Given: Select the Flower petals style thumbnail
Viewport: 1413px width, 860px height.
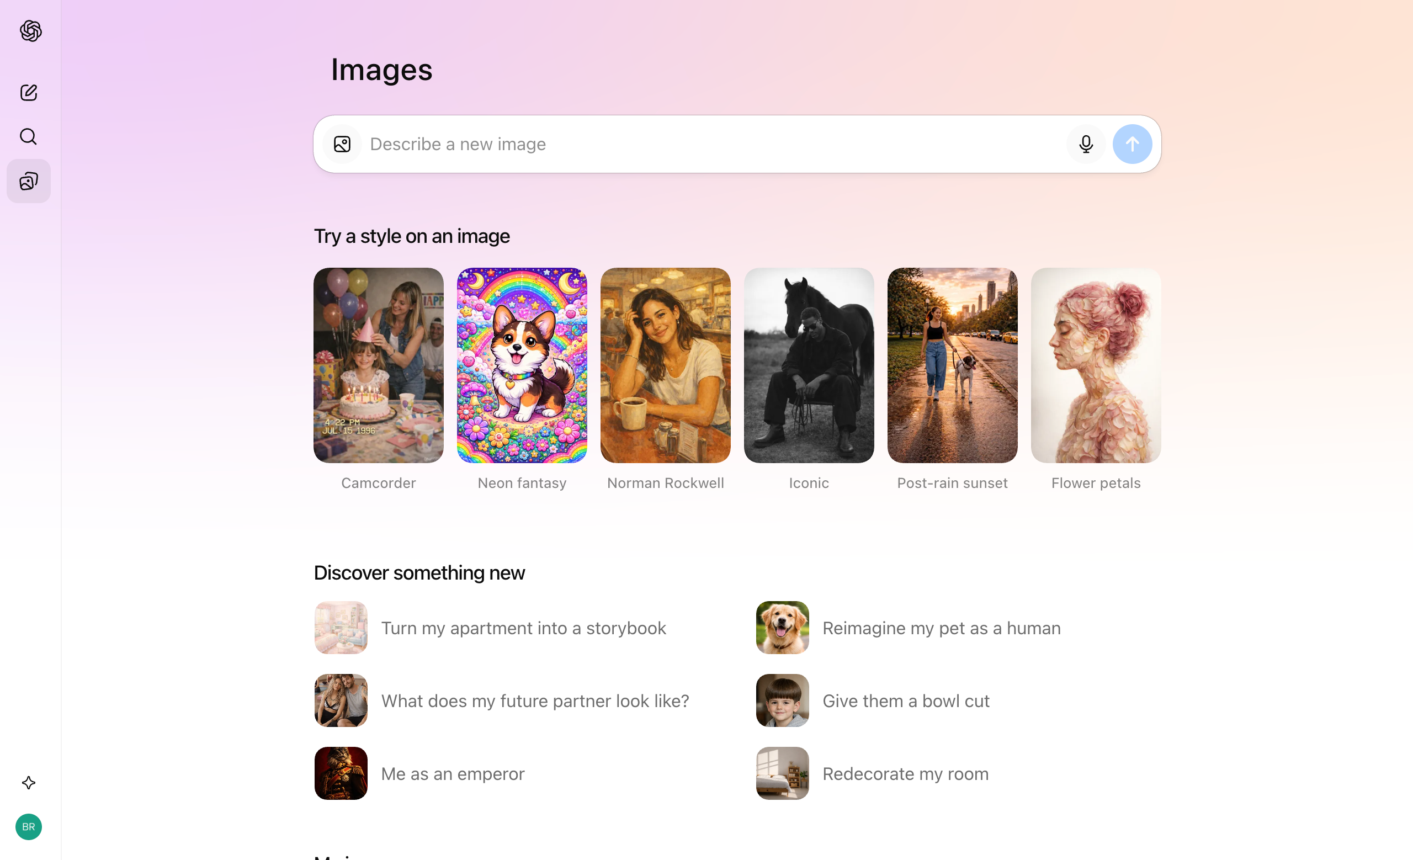Looking at the screenshot, I should 1096,365.
